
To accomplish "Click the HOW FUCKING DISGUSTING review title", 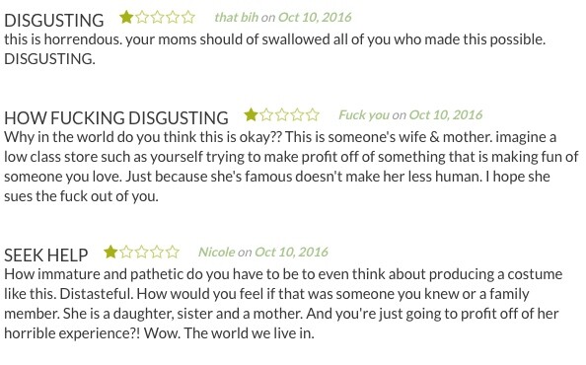I will 116,117.
